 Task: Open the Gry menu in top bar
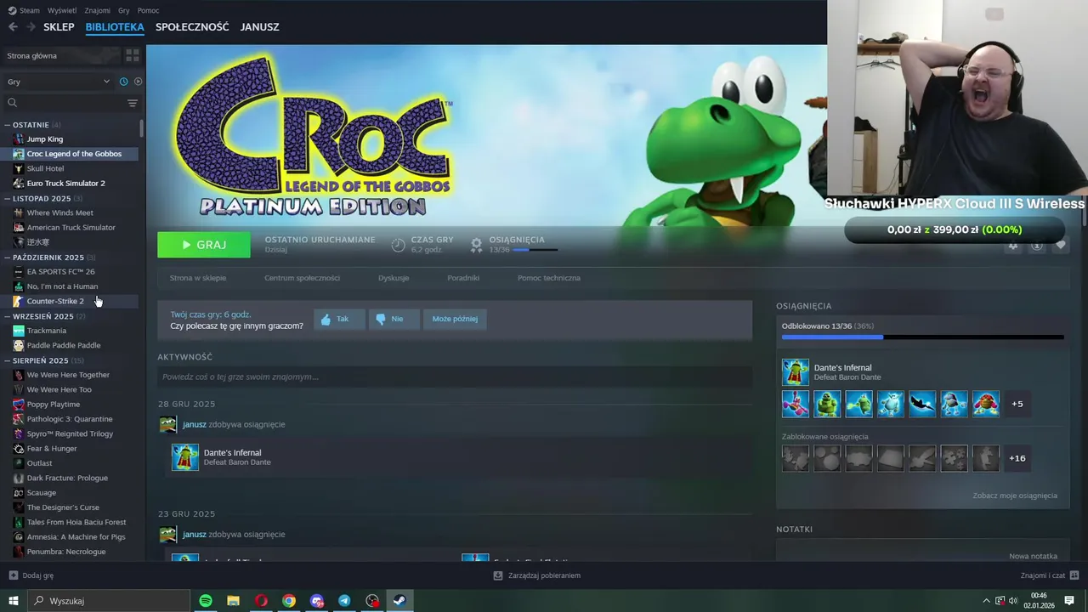pyautogui.click(x=124, y=10)
